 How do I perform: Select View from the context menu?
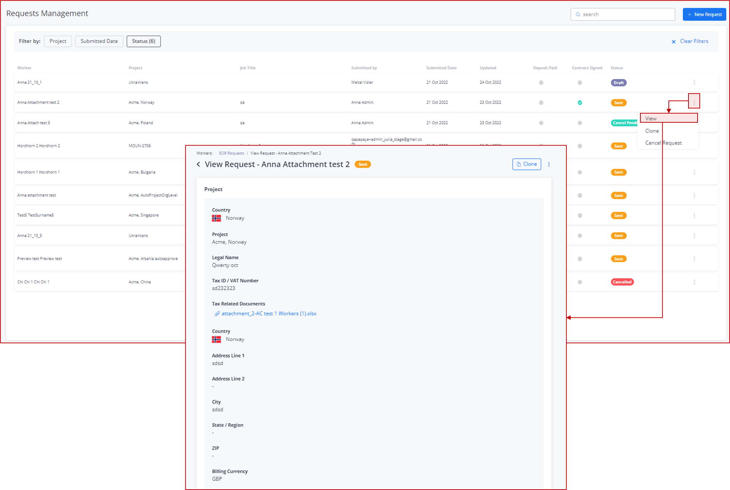click(669, 118)
